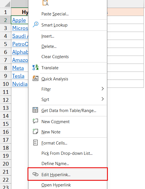
Task: Click the Apple hyperlink cell
Action: [19, 20]
